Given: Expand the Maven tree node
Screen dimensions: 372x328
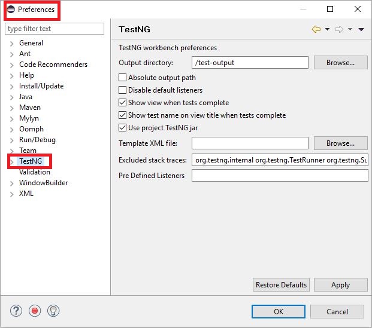Looking at the screenshot, I should [12, 108].
